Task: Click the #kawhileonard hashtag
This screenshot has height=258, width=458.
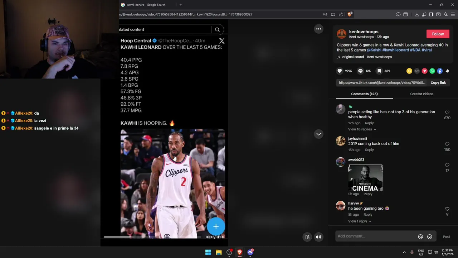Action: click(x=395, y=50)
